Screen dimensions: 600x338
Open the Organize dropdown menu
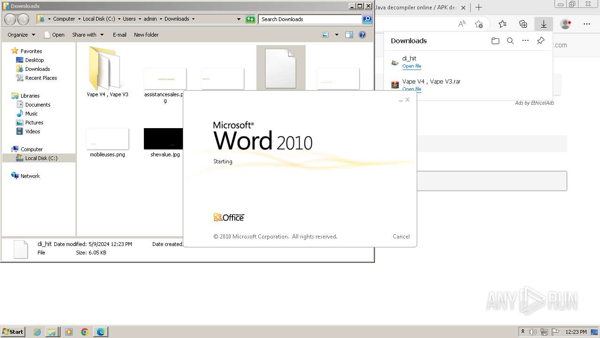21,35
